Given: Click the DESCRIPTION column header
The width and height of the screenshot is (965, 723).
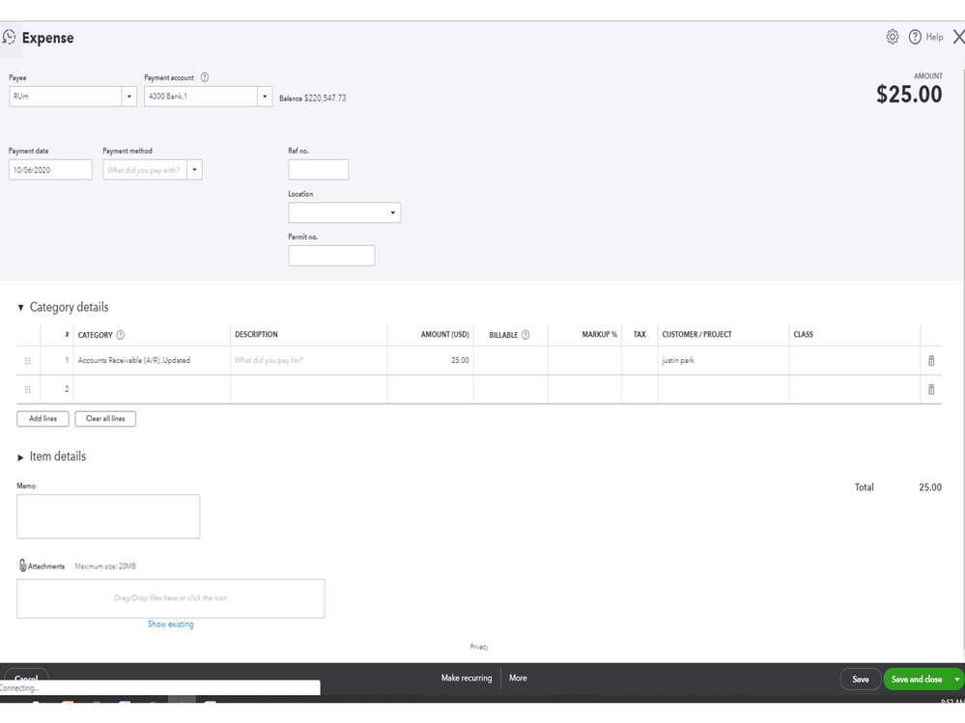Looking at the screenshot, I should click(x=256, y=334).
